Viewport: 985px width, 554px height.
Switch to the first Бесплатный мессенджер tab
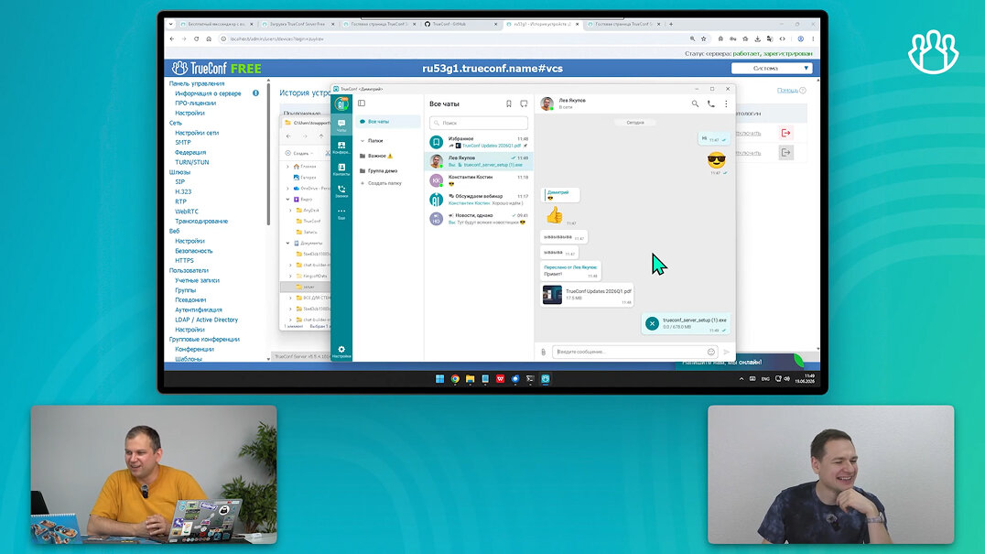(215, 24)
